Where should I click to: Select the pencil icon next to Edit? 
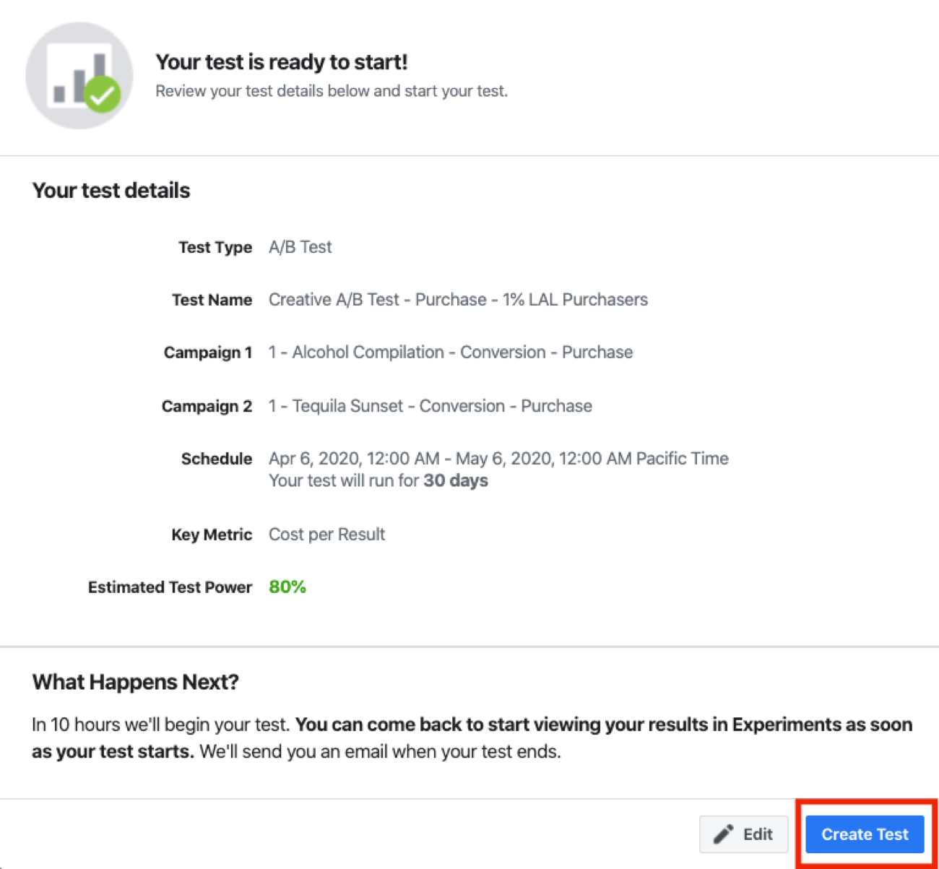tap(723, 834)
